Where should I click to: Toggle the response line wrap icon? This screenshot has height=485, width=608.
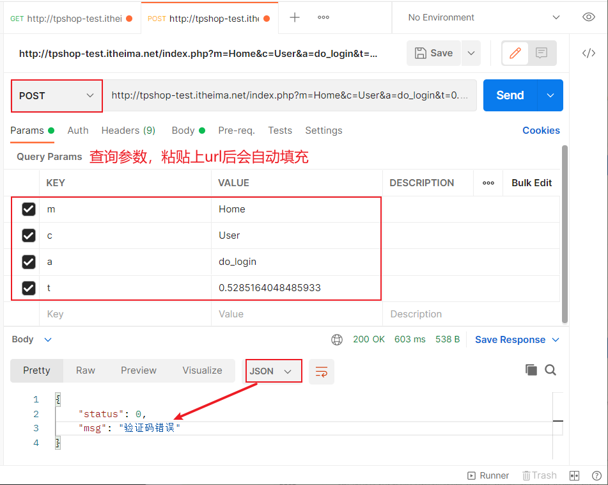pos(322,371)
